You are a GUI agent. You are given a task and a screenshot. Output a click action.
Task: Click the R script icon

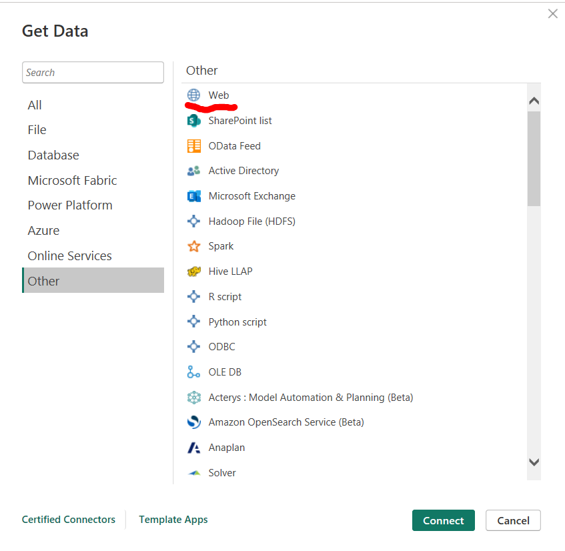pos(193,297)
